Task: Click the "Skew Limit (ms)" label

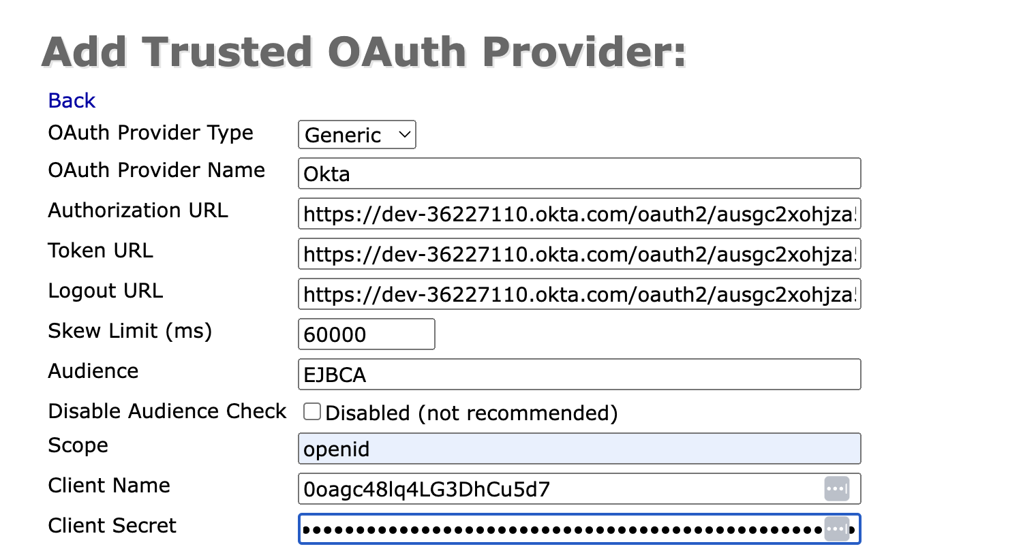Action: click(130, 331)
